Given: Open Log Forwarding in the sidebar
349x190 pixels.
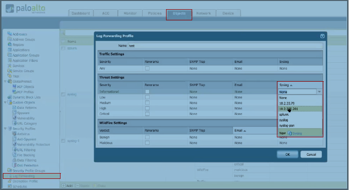Looking at the screenshot, I should [x=31, y=176].
